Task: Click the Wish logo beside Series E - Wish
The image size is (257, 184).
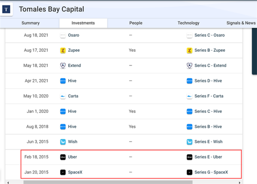Action: click(189, 142)
